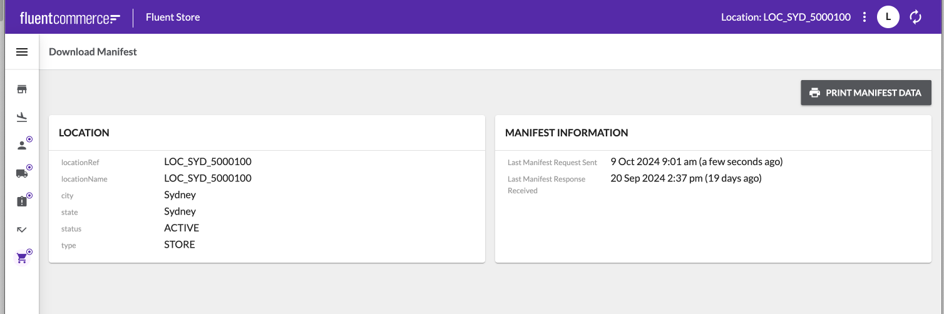
Task: Select the person icon in sidebar
Action: [x=22, y=145]
